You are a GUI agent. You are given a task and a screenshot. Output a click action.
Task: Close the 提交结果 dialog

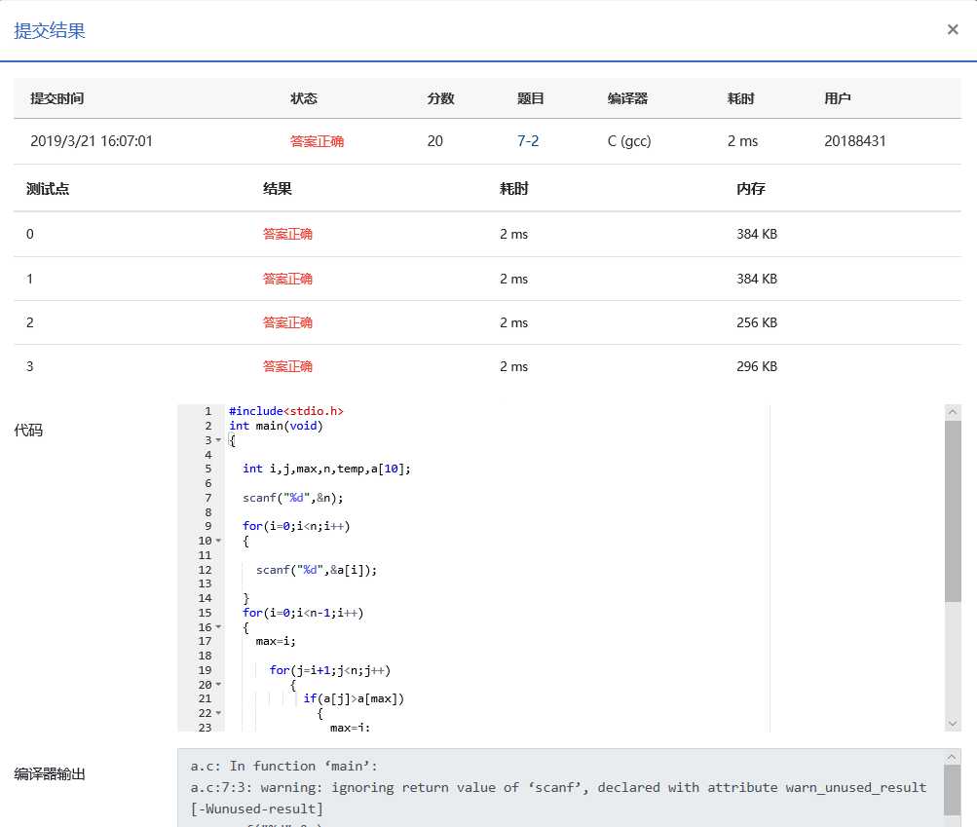pyautogui.click(x=952, y=29)
